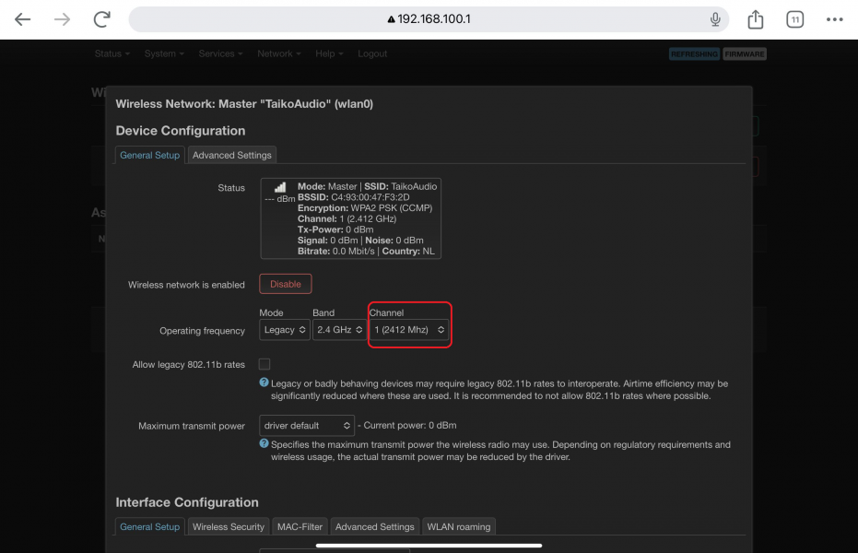The height and width of the screenshot is (553, 858).
Task: Open the Network menu
Action: pyautogui.click(x=277, y=53)
